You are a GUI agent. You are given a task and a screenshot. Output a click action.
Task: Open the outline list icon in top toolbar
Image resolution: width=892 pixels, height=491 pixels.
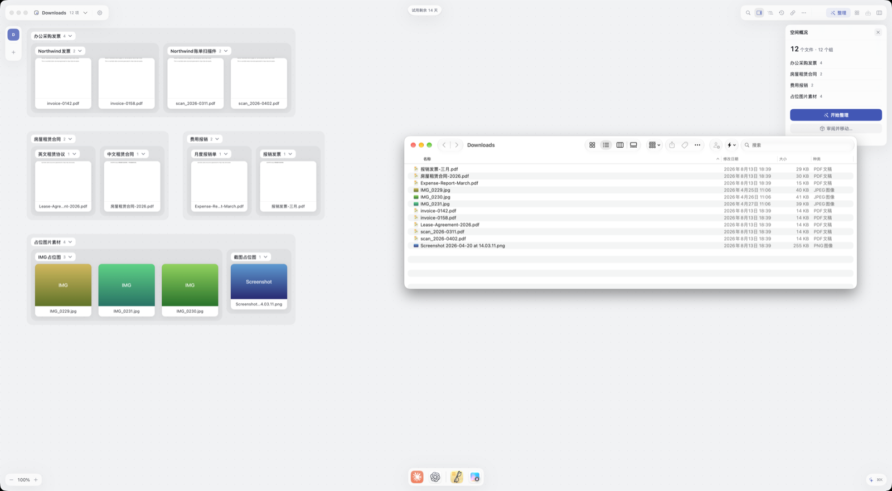point(770,13)
